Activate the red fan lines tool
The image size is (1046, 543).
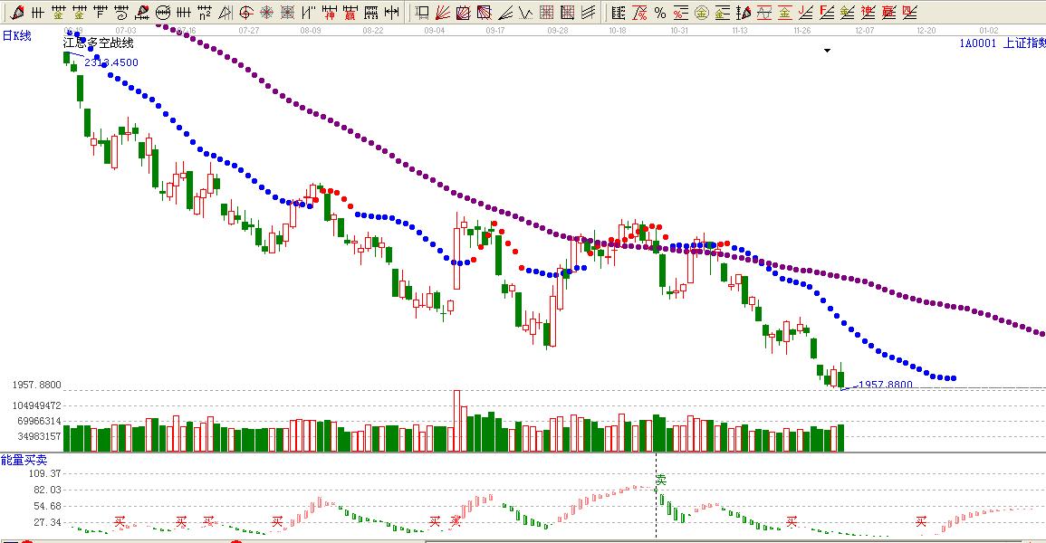[x=443, y=13]
